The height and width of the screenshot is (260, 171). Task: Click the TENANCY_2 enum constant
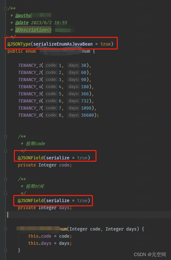(30, 73)
